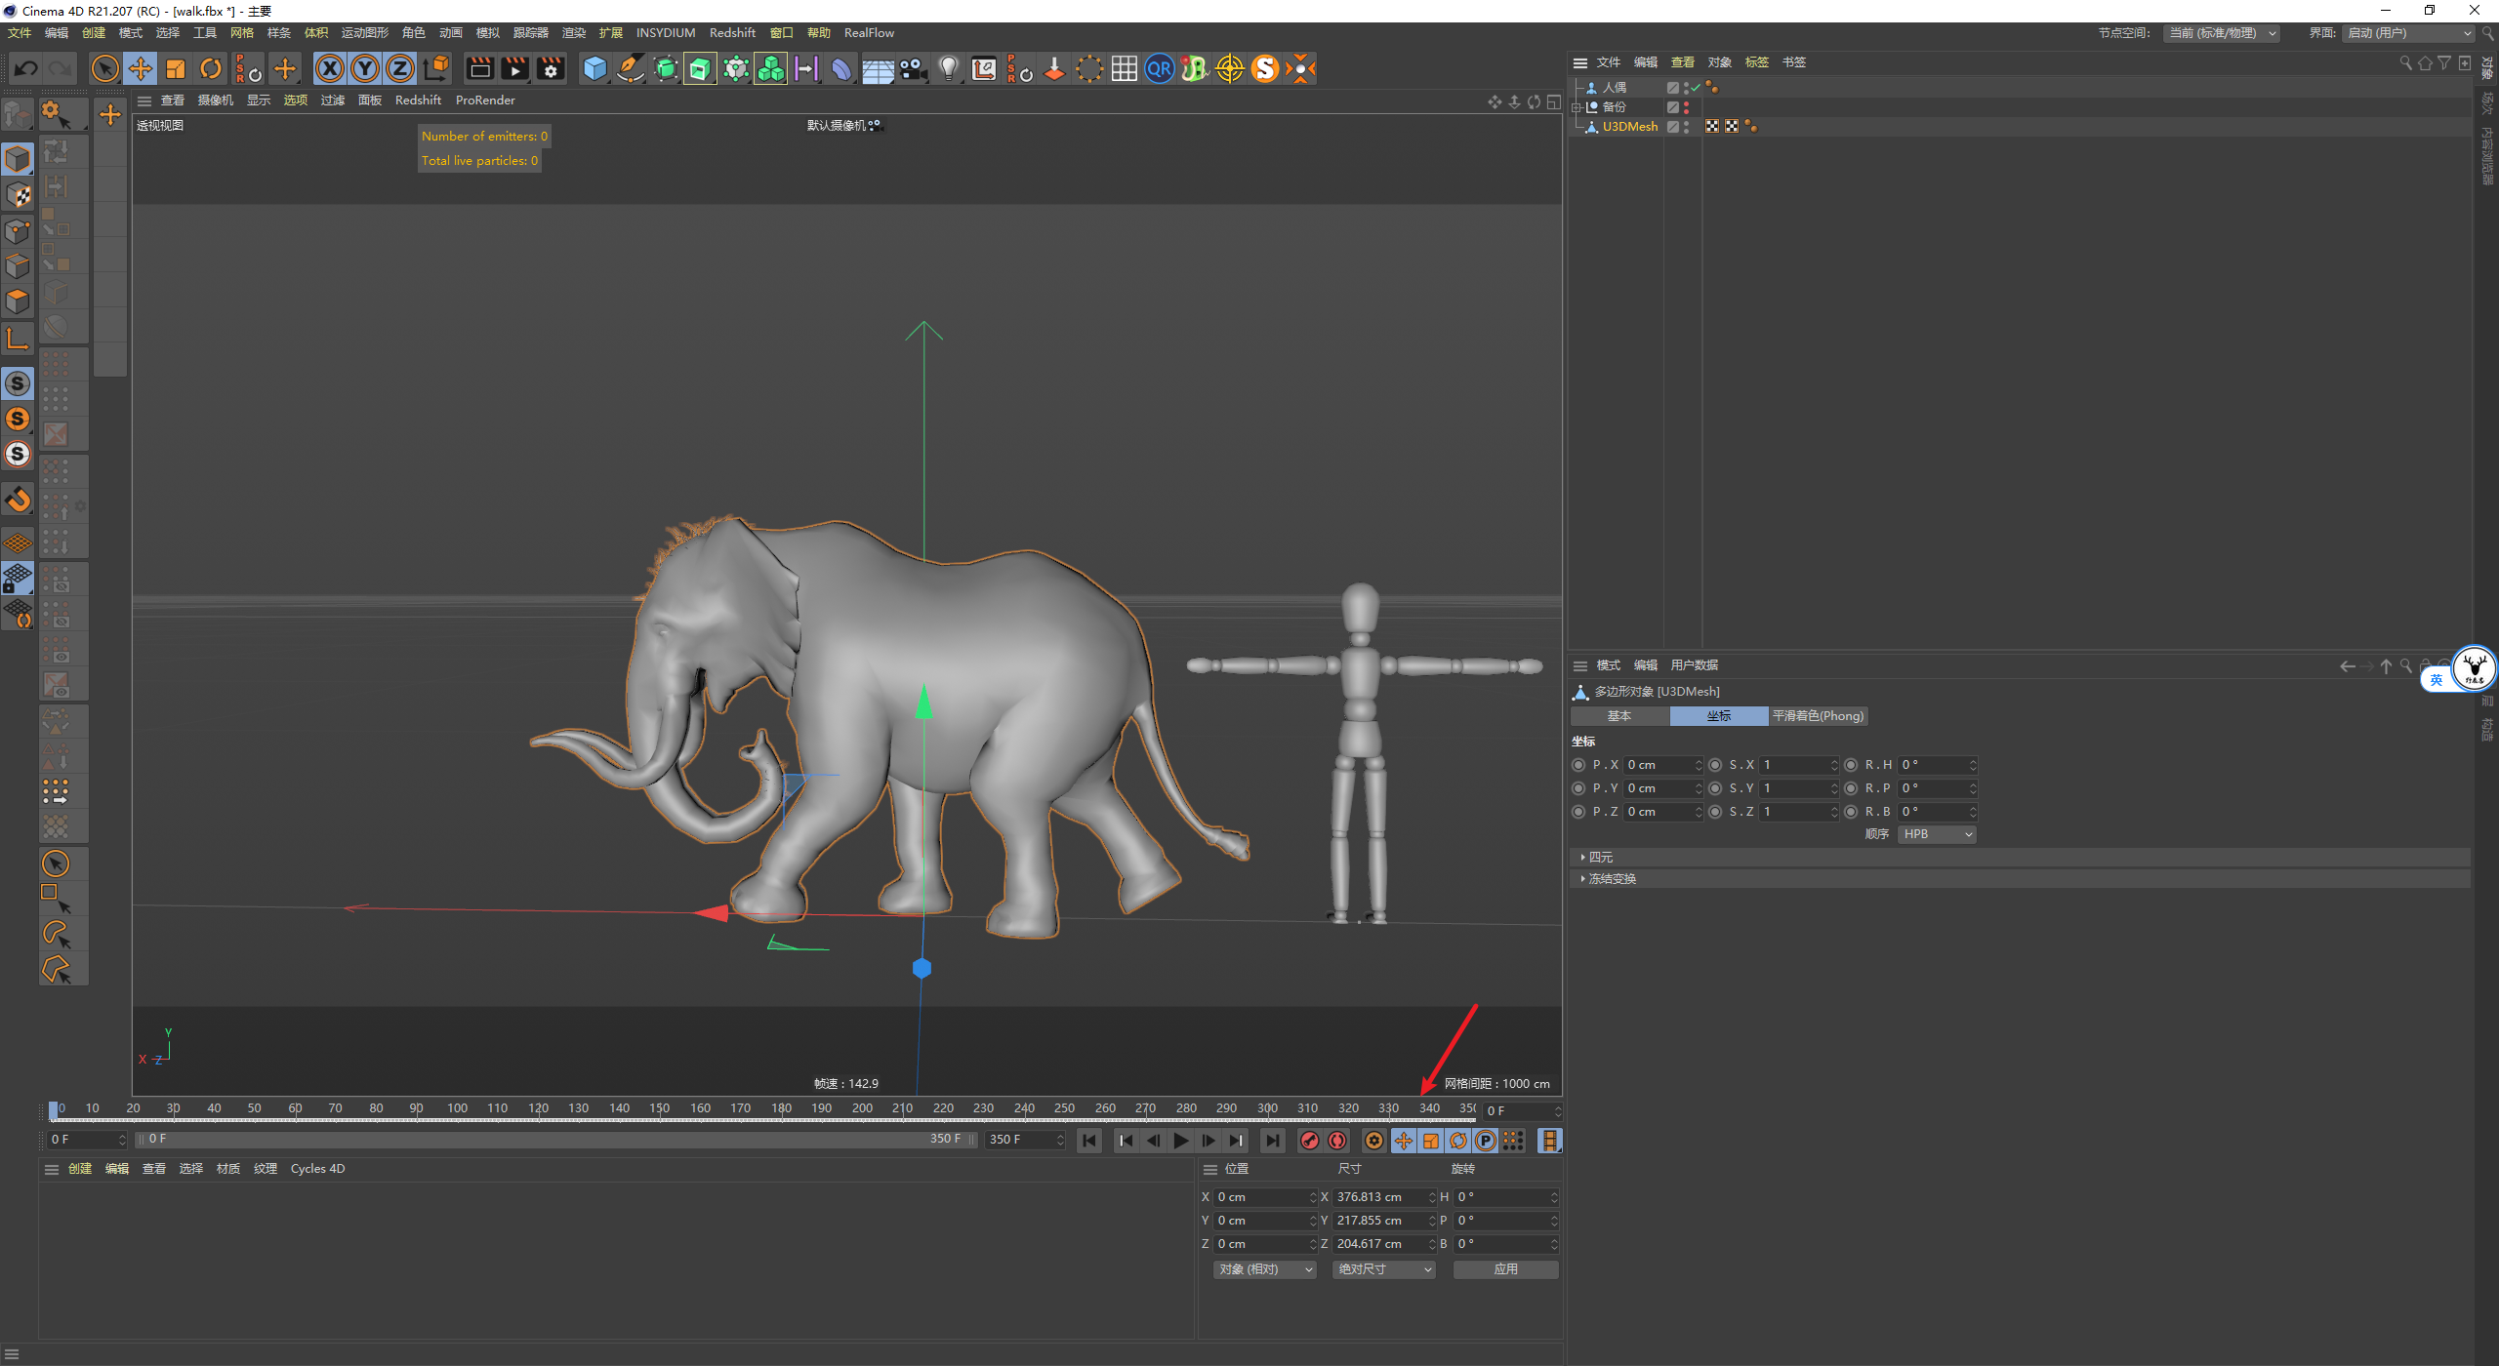
Task: Toggle the P.X animation keyframe dot
Action: [1578, 765]
